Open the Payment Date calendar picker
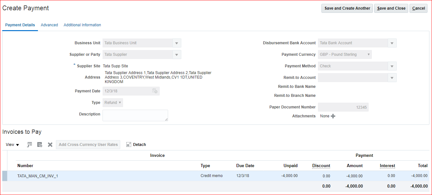 (155, 91)
